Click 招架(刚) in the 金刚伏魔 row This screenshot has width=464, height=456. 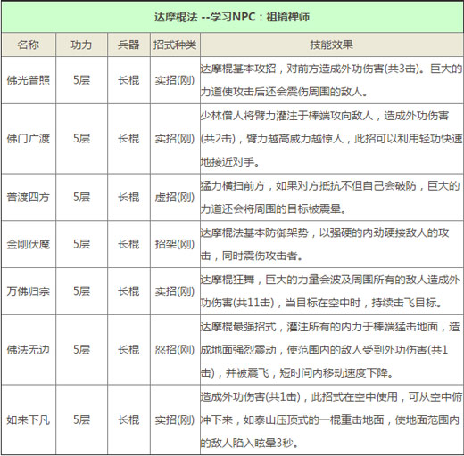point(175,244)
